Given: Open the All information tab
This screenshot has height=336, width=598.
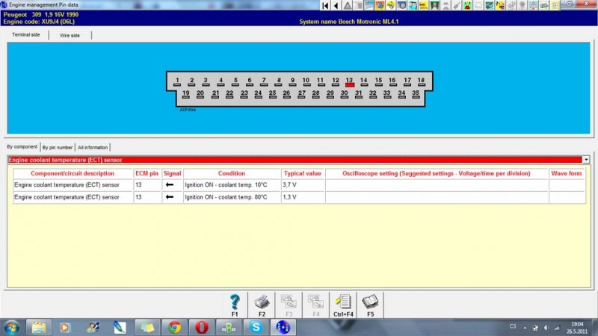Looking at the screenshot, I should (x=93, y=147).
